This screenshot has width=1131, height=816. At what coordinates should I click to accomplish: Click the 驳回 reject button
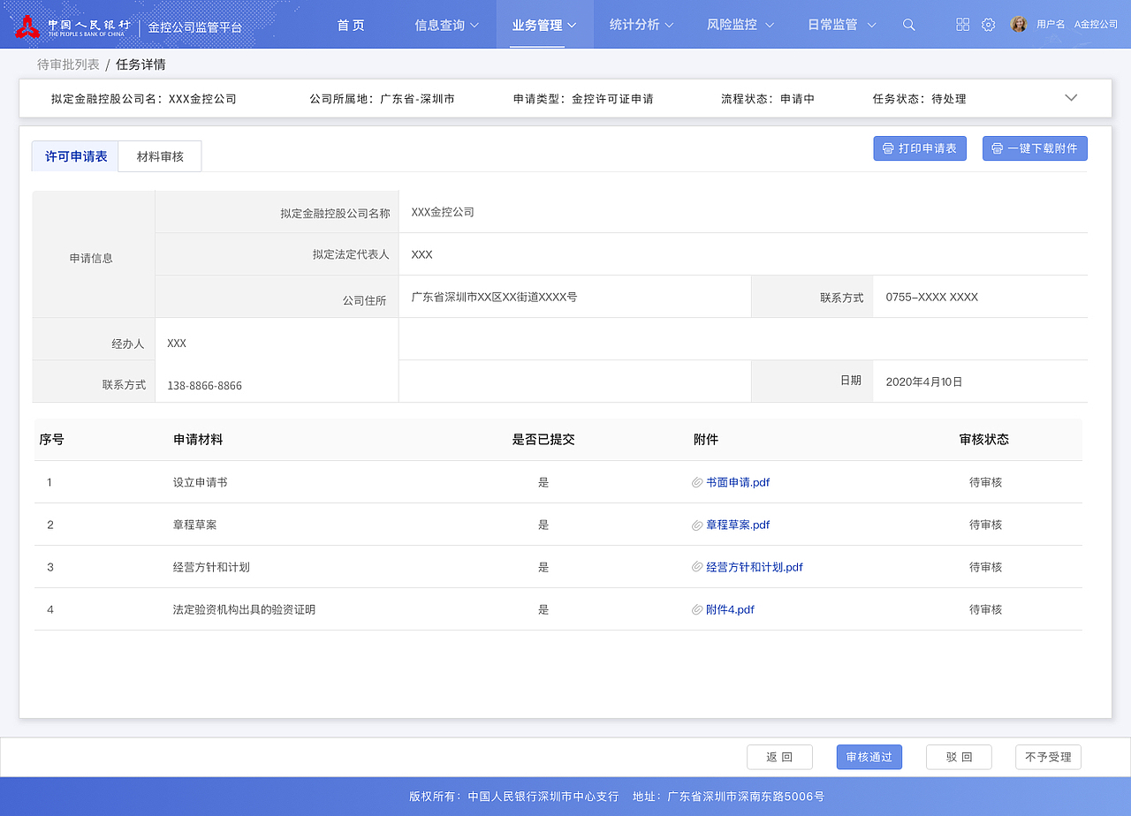click(x=958, y=757)
